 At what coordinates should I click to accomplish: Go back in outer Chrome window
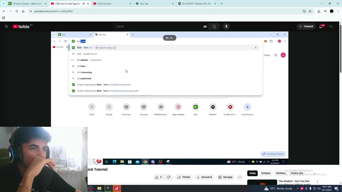tap(4, 11)
